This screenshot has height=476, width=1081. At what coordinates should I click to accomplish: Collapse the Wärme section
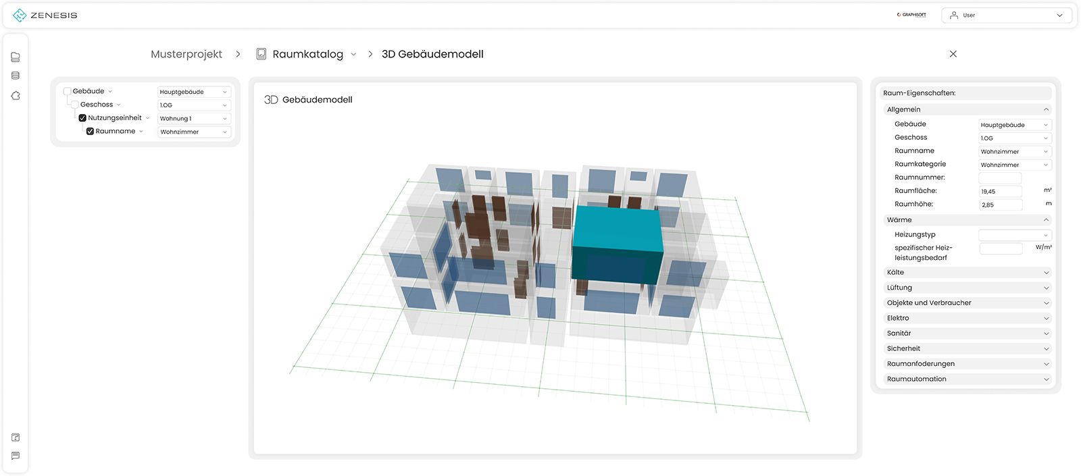967,220
